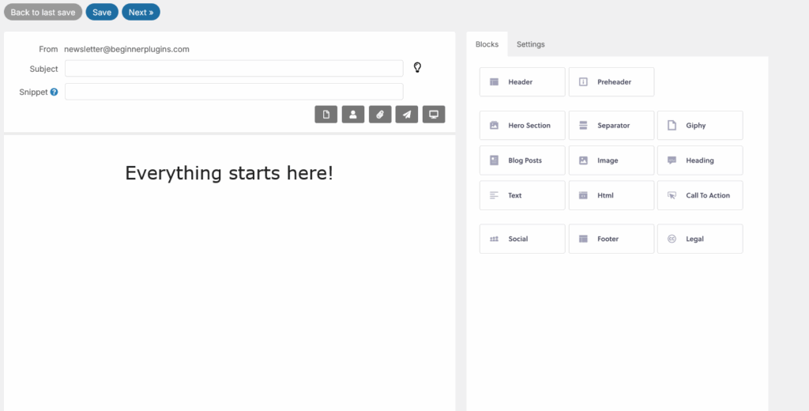Add a Preheader block
809x411 pixels.
pos(611,81)
